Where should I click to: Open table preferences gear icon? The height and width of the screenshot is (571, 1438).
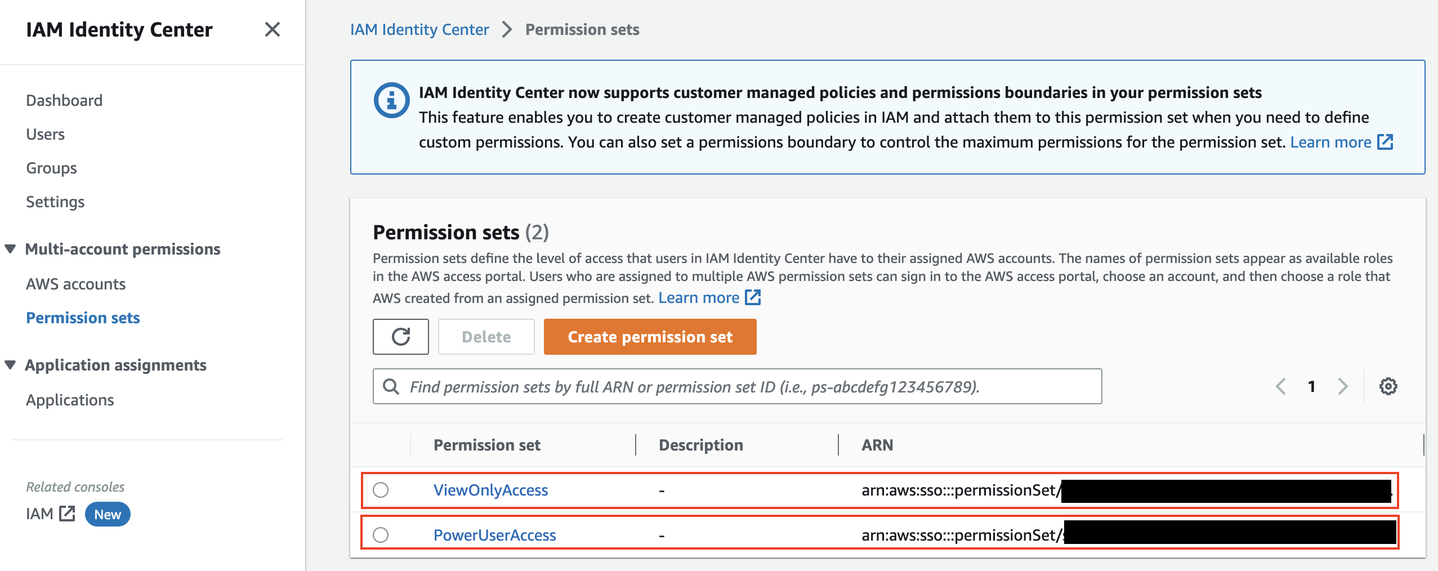pos(1388,386)
